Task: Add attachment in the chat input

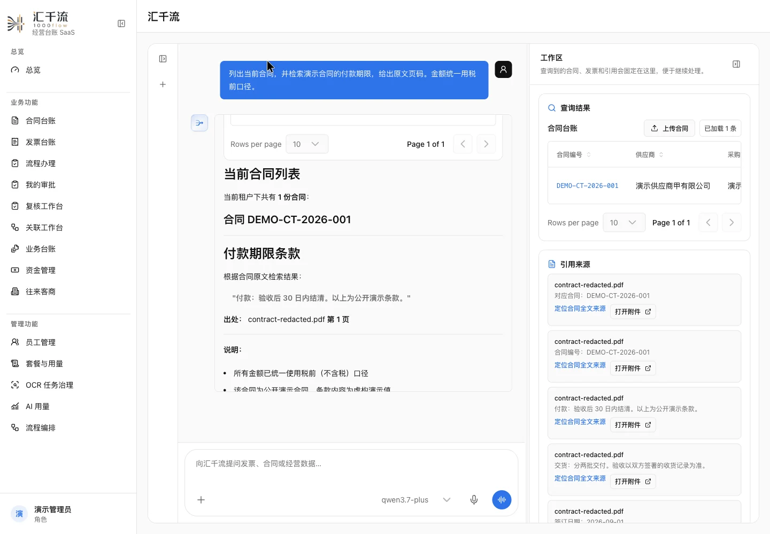Action: pos(201,500)
